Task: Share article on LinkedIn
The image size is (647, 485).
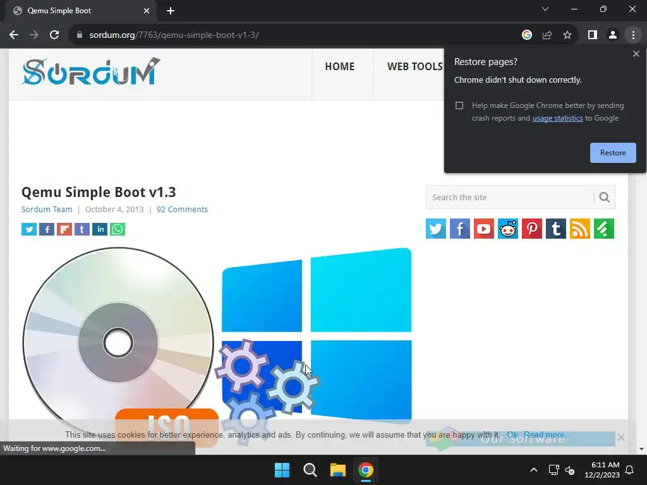Action: (100, 229)
